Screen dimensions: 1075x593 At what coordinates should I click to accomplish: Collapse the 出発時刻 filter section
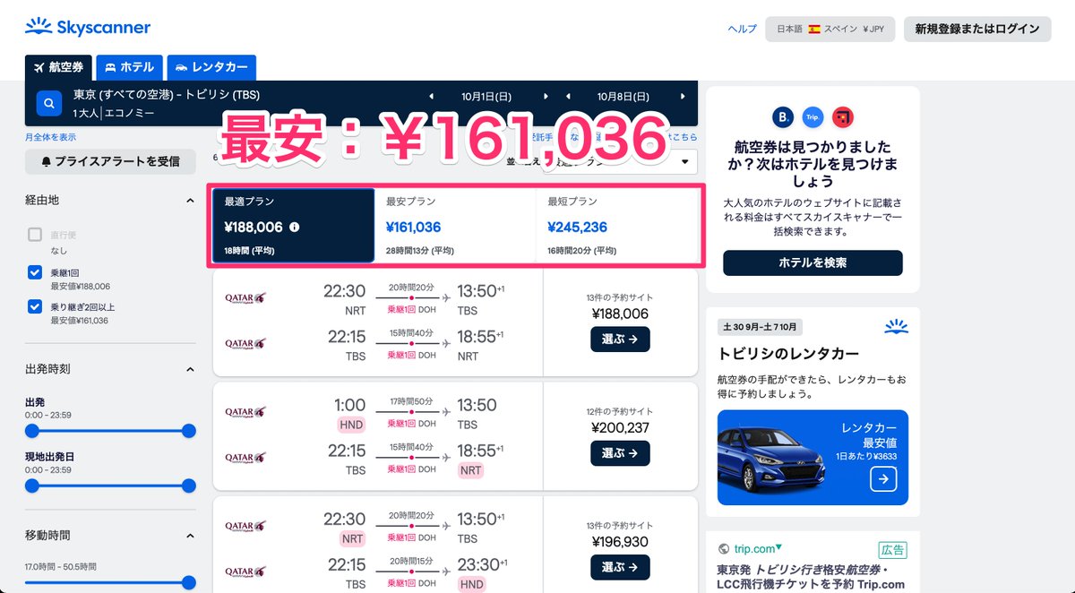pos(189,369)
